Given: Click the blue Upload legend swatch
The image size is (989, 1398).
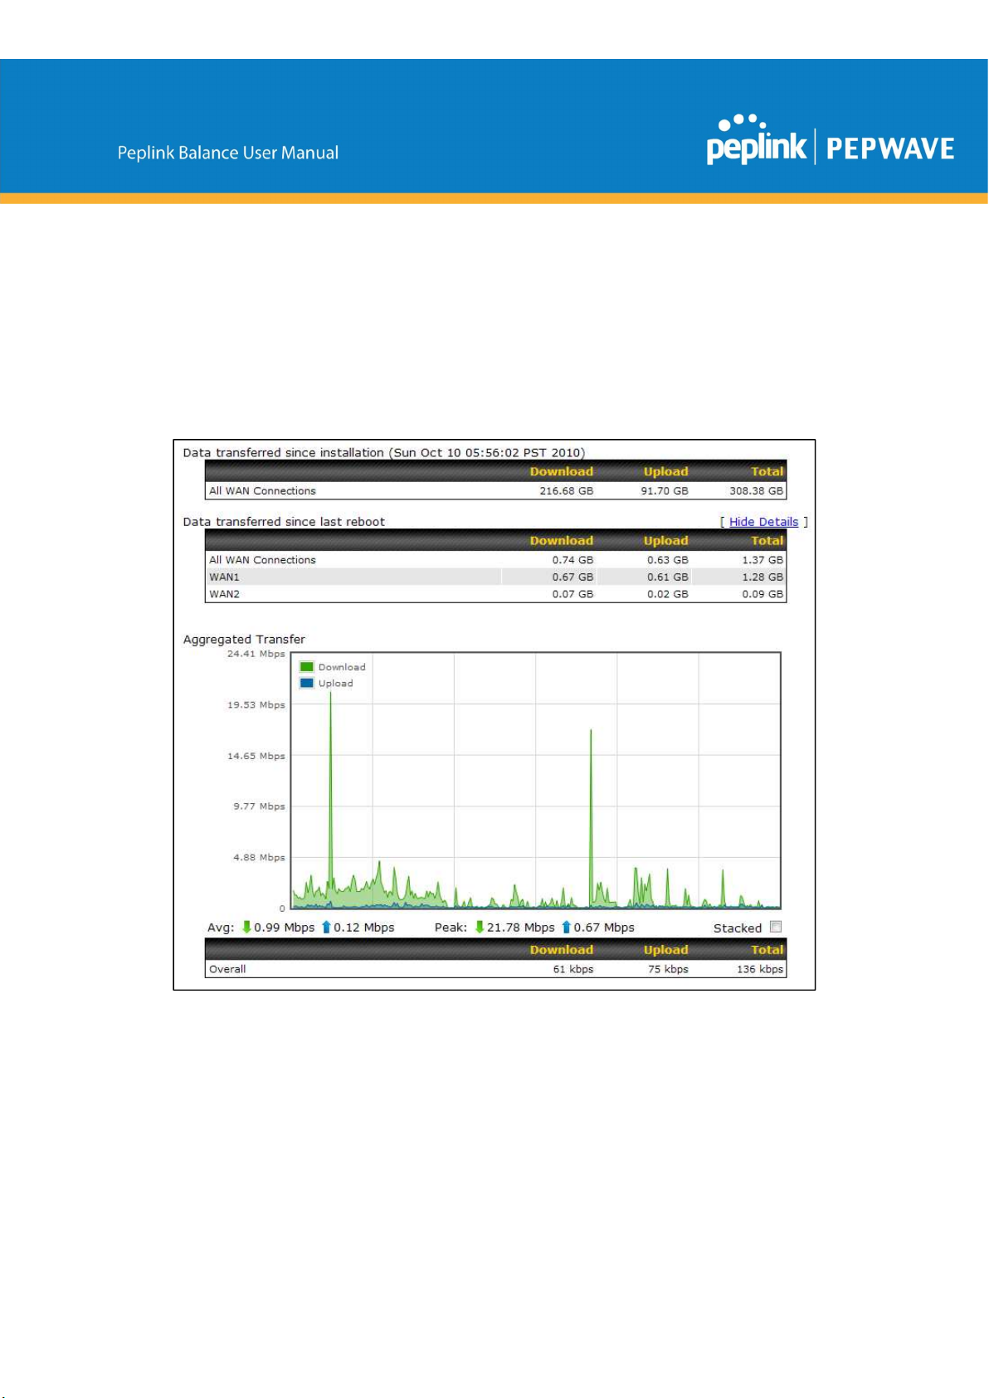Looking at the screenshot, I should pos(307,684).
